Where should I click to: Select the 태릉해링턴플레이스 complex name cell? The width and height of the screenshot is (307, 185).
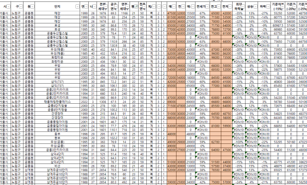pos(58,101)
